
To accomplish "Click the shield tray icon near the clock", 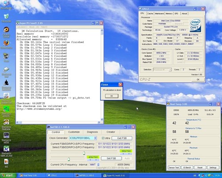I will coord(212,175).
